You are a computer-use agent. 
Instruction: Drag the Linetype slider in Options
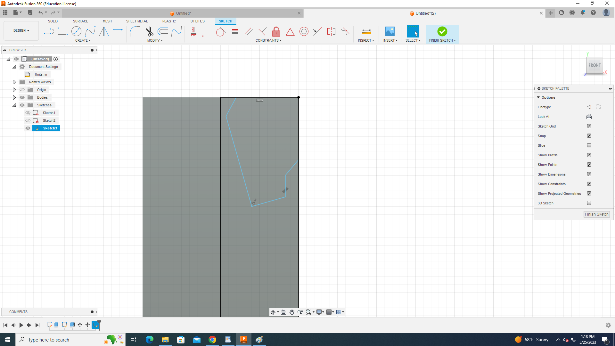click(589, 107)
